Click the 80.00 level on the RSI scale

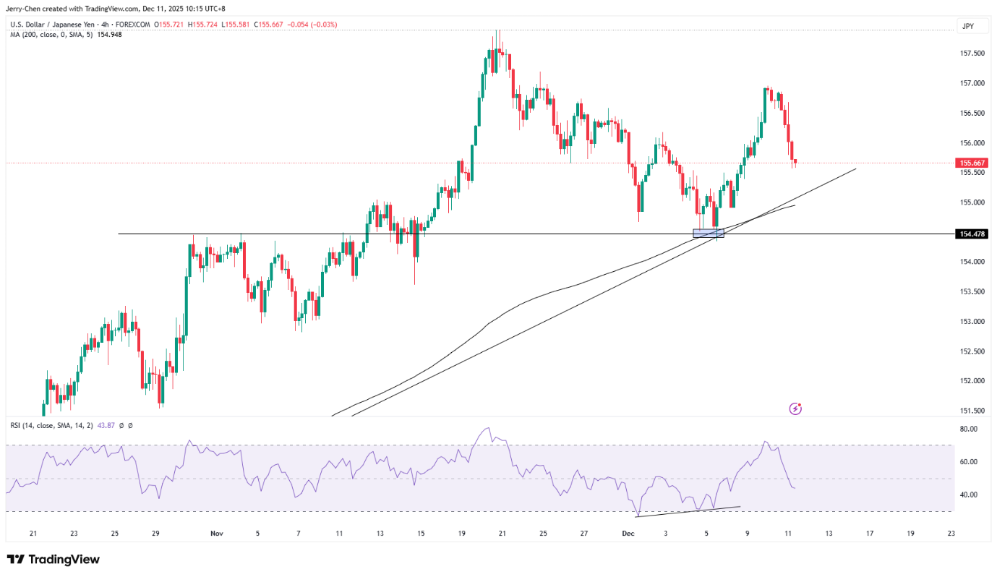(x=969, y=429)
